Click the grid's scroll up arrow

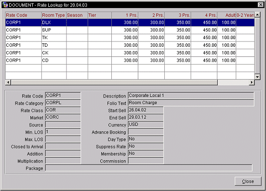[257, 14]
